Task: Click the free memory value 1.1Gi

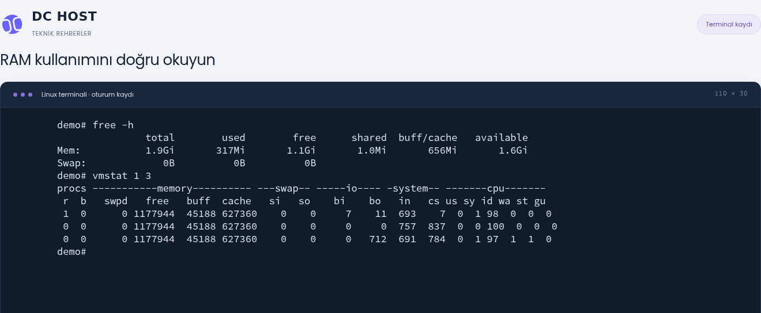Action: pyautogui.click(x=302, y=150)
